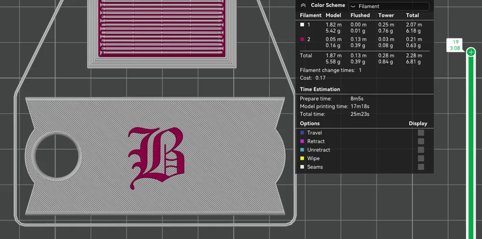Enable the Travel display checkbox
The width and height of the screenshot is (482, 239).
click(x=421, y=133)
